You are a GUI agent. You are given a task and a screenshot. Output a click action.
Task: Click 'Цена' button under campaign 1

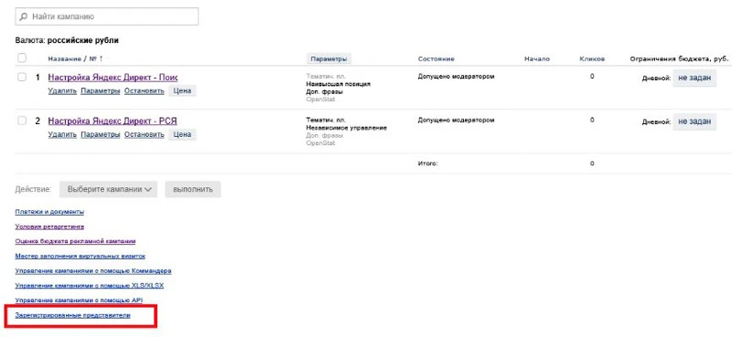pyautogui.click(x=182, y=91)
